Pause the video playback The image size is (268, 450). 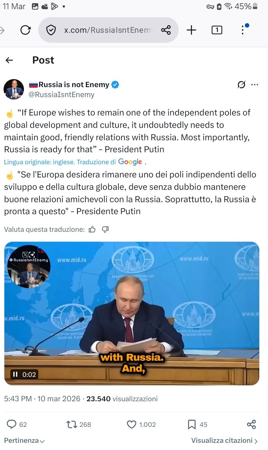pyautogui.click(x=15, y=374)
